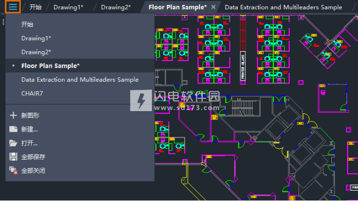Click the open folder icon beside 打开
Image resolution: width=358 pixels, height=201 pixels.
pyautogui.click(x=13, y=143)
